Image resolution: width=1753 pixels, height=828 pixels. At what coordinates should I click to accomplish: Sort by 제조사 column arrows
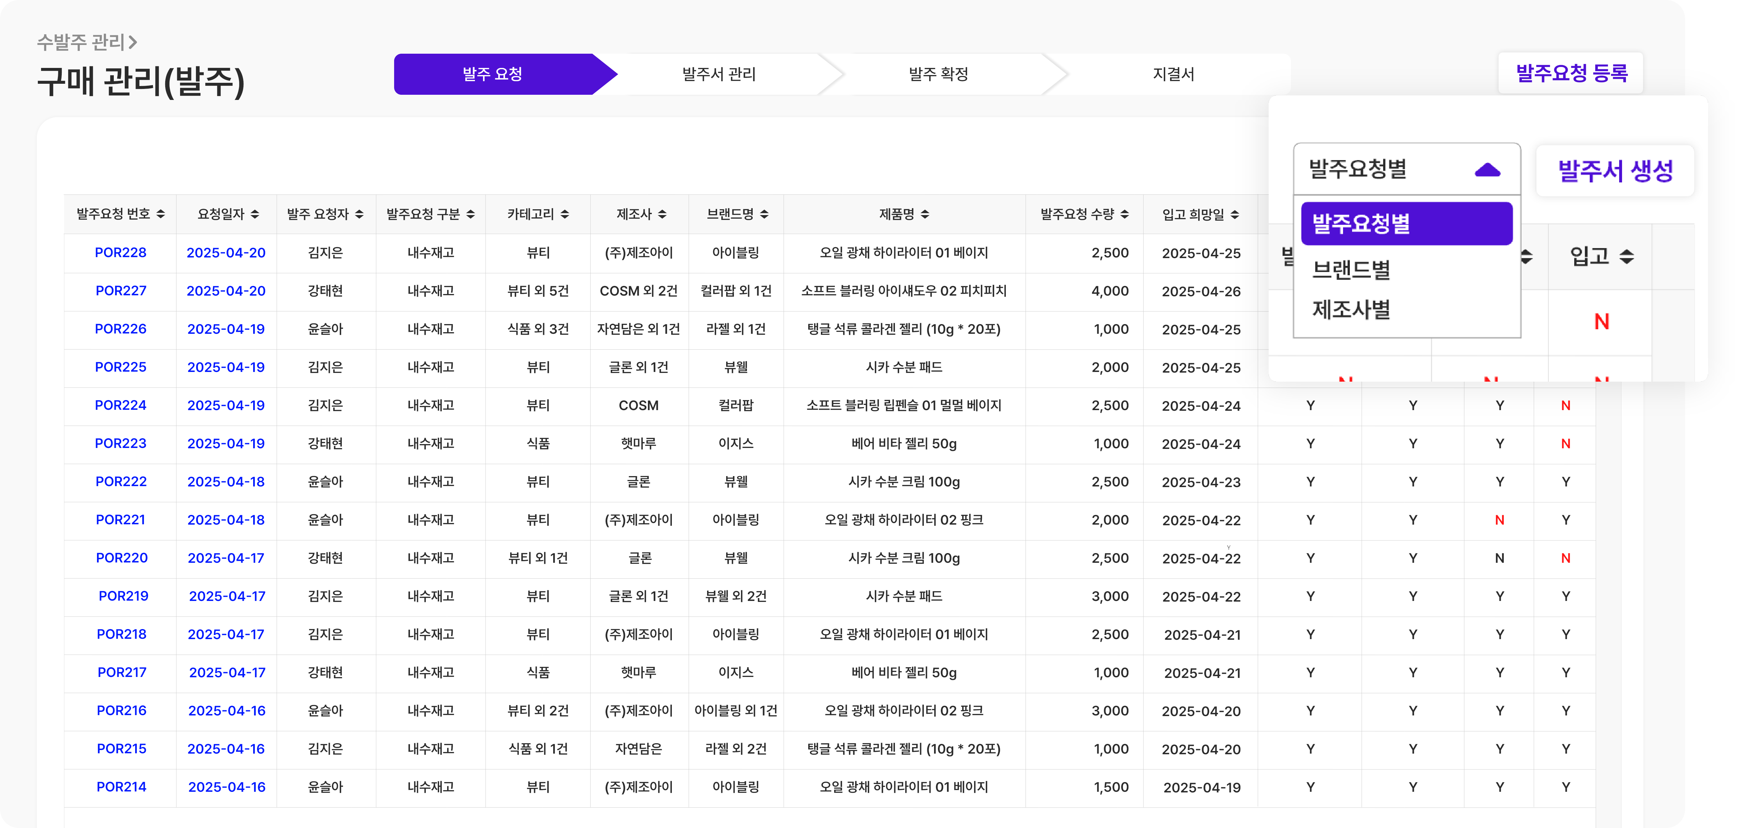tap(662, 214)
